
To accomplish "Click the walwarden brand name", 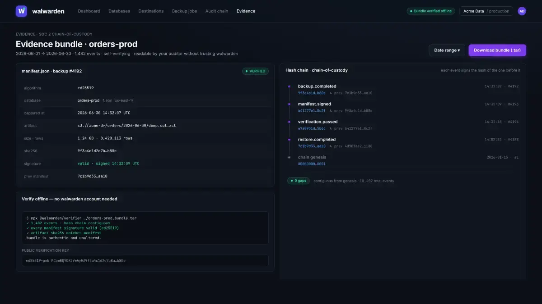I will pos(48,11).
